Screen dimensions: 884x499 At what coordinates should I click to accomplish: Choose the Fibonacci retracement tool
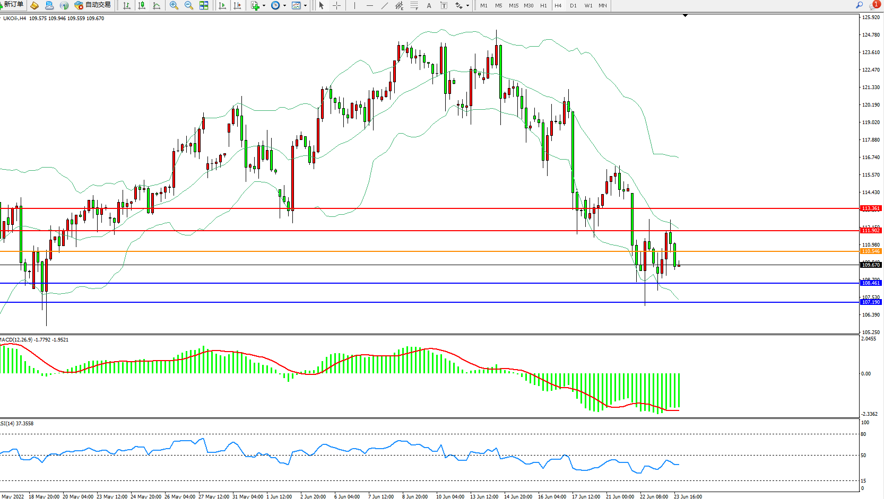pyautogui.click(x=414, y=5)
